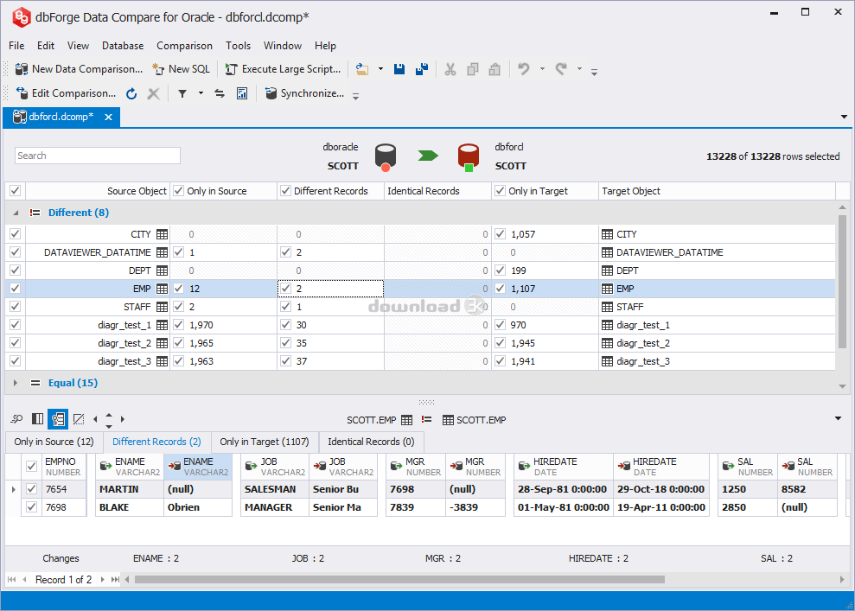Toggle the Only in Source header checkbox
The image size is (855, 611).
coord(178,191)
